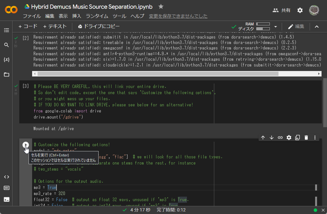The height and width of the screenshot is (214, 327).
Task: Open code snippets panel
Action: pos(6,177)
